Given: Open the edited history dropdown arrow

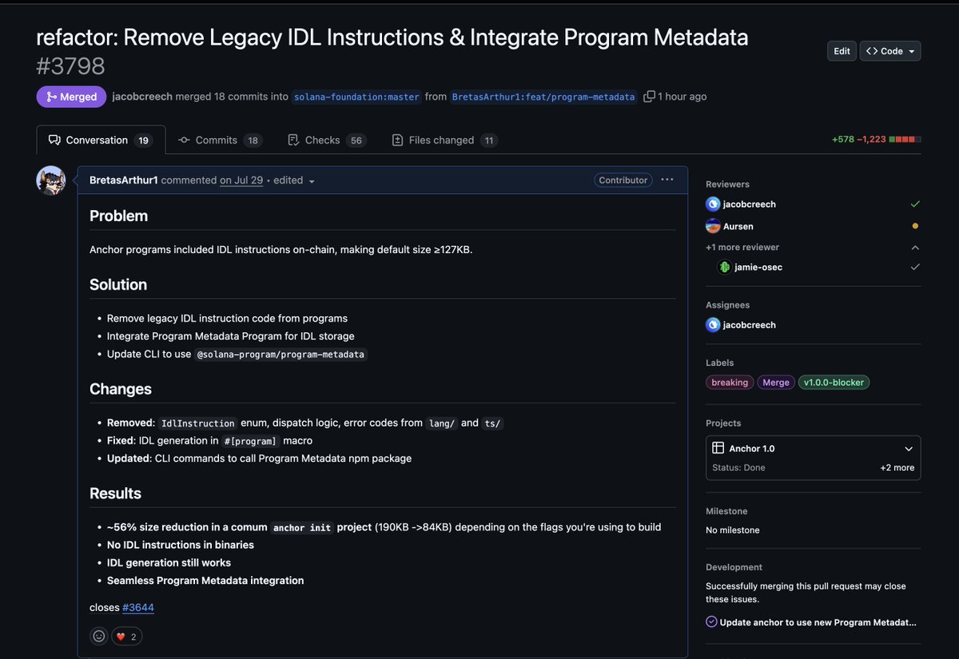Looking at the screenshot, I should click(312, 181).
